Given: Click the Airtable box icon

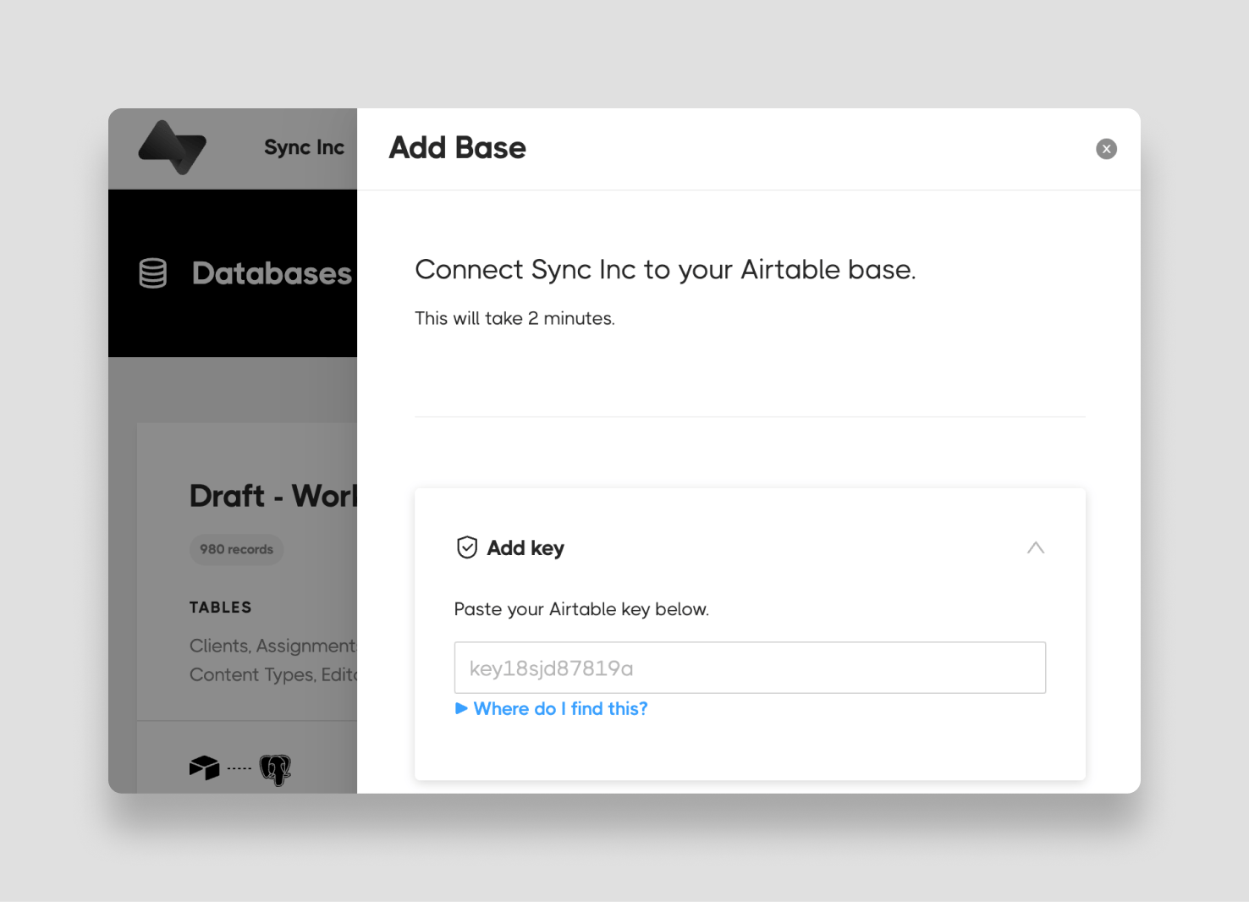Looking at the screenshot, I should click(204, 767).
